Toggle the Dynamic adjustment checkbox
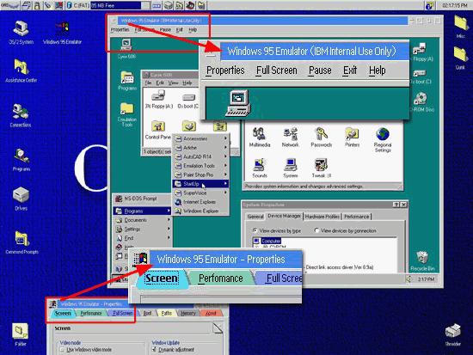The image size is (473, 355). tap(154, 350)
